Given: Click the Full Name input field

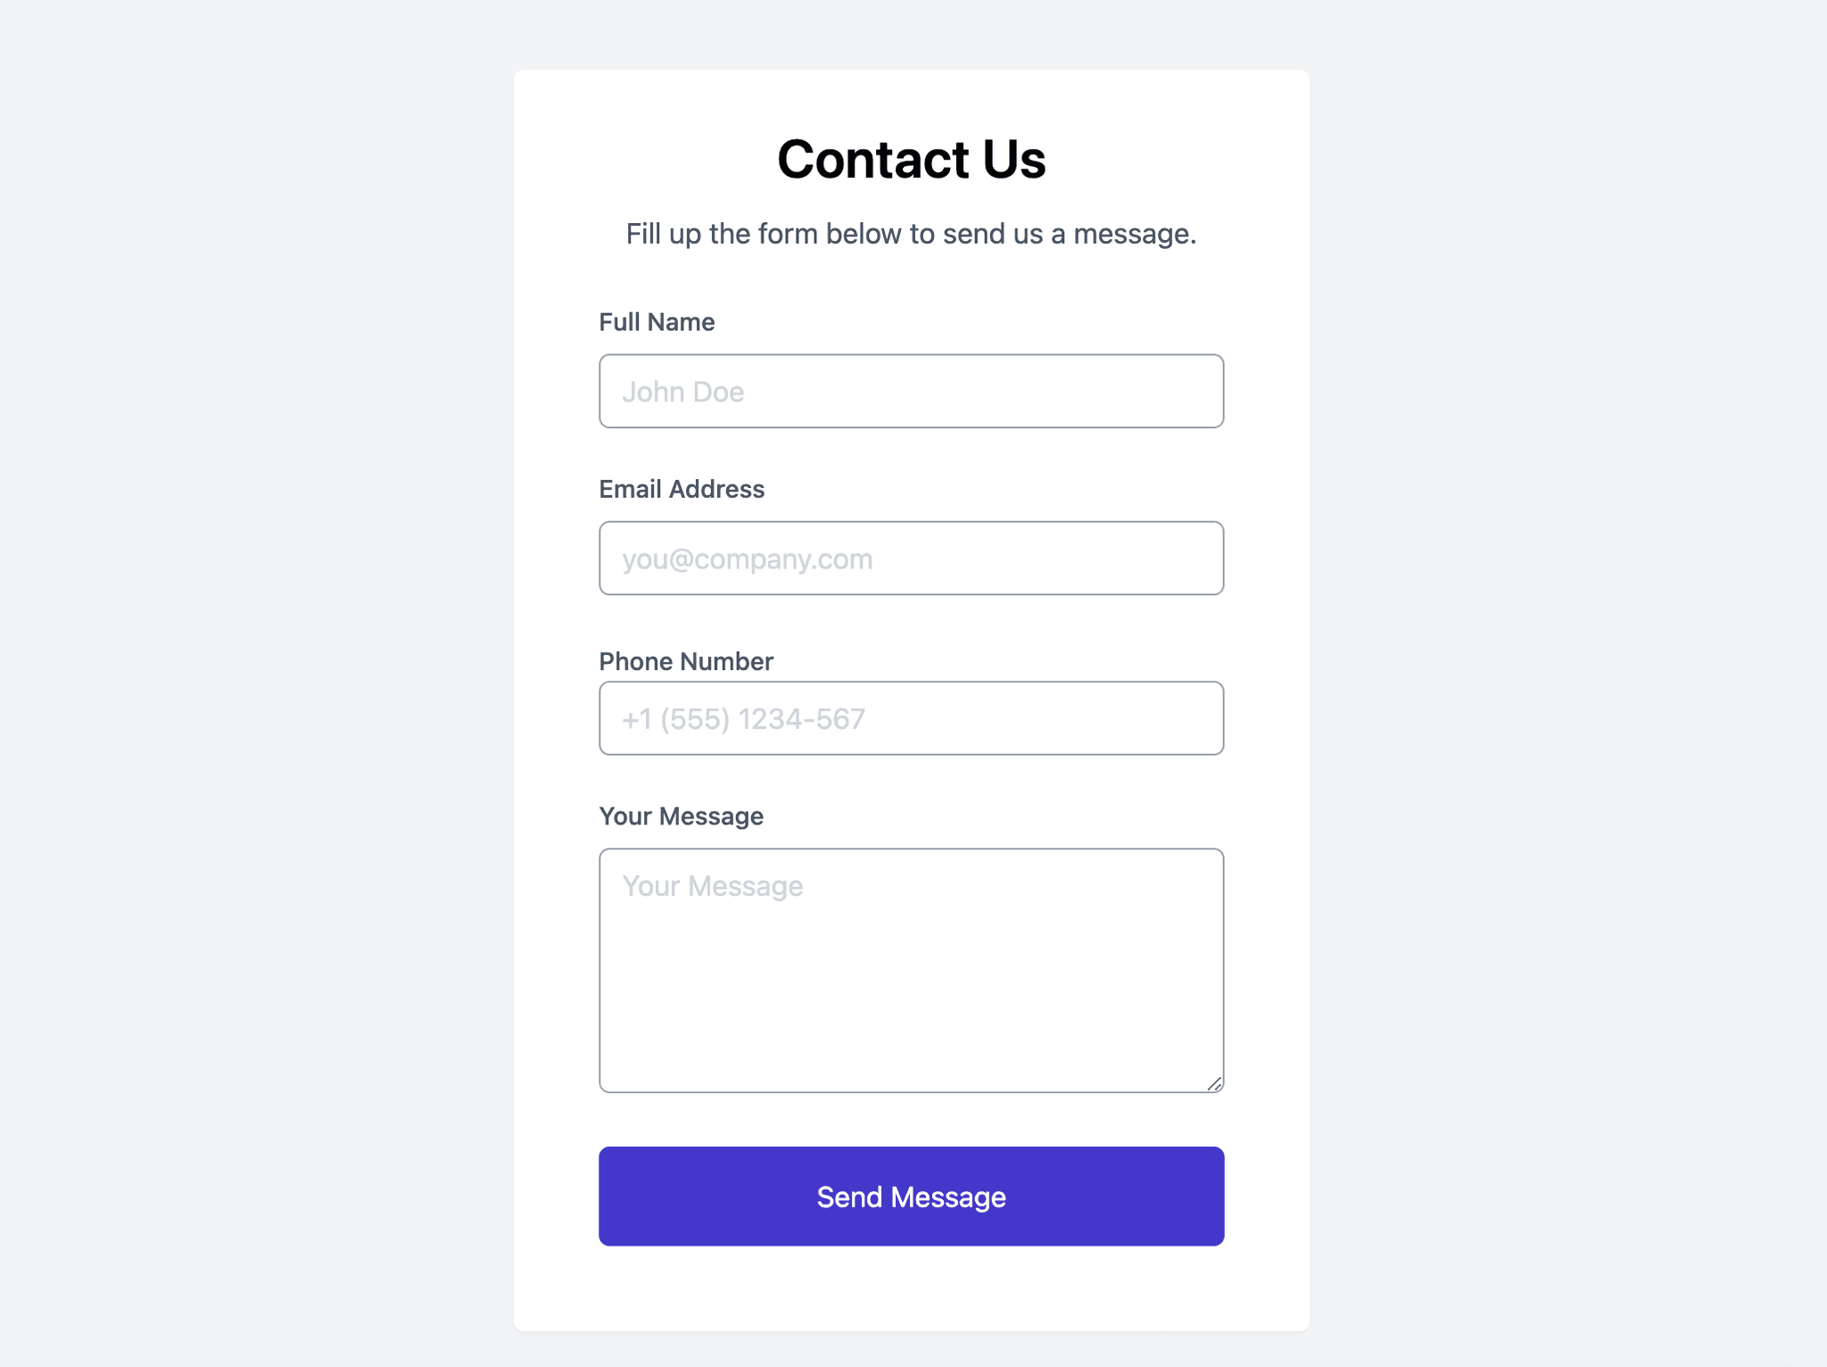Looking at the screenshot, I should pos(910,391).
